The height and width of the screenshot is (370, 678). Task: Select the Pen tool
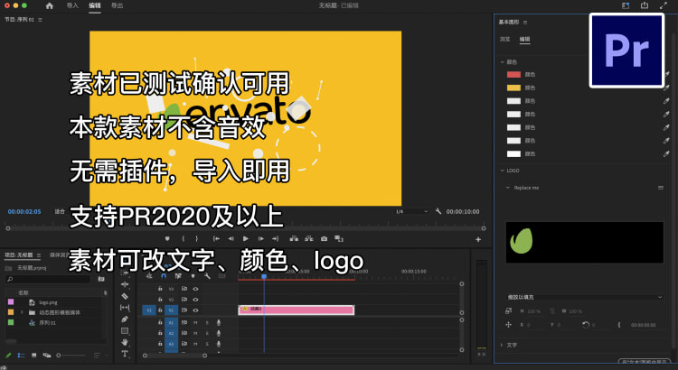(x=125, y=319)
